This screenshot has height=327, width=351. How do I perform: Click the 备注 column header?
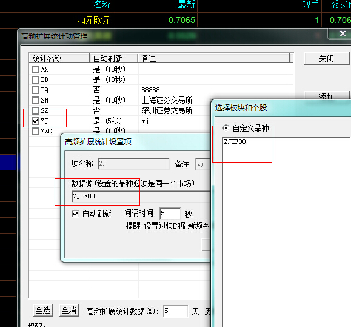click(214, 58)
